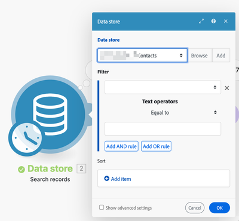Remove the filter rule with X icon
The image size is (239, 221).
(x=227, y=88)
